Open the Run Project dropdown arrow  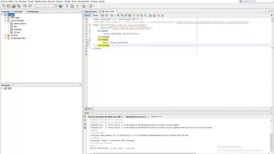(80, 6)
